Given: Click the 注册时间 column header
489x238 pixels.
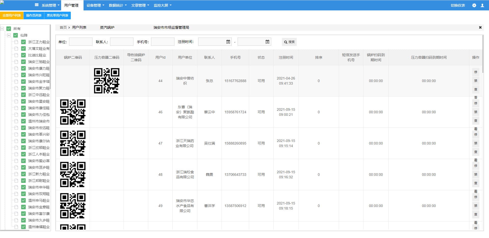Looking at the screenshot, I should 286,57.
